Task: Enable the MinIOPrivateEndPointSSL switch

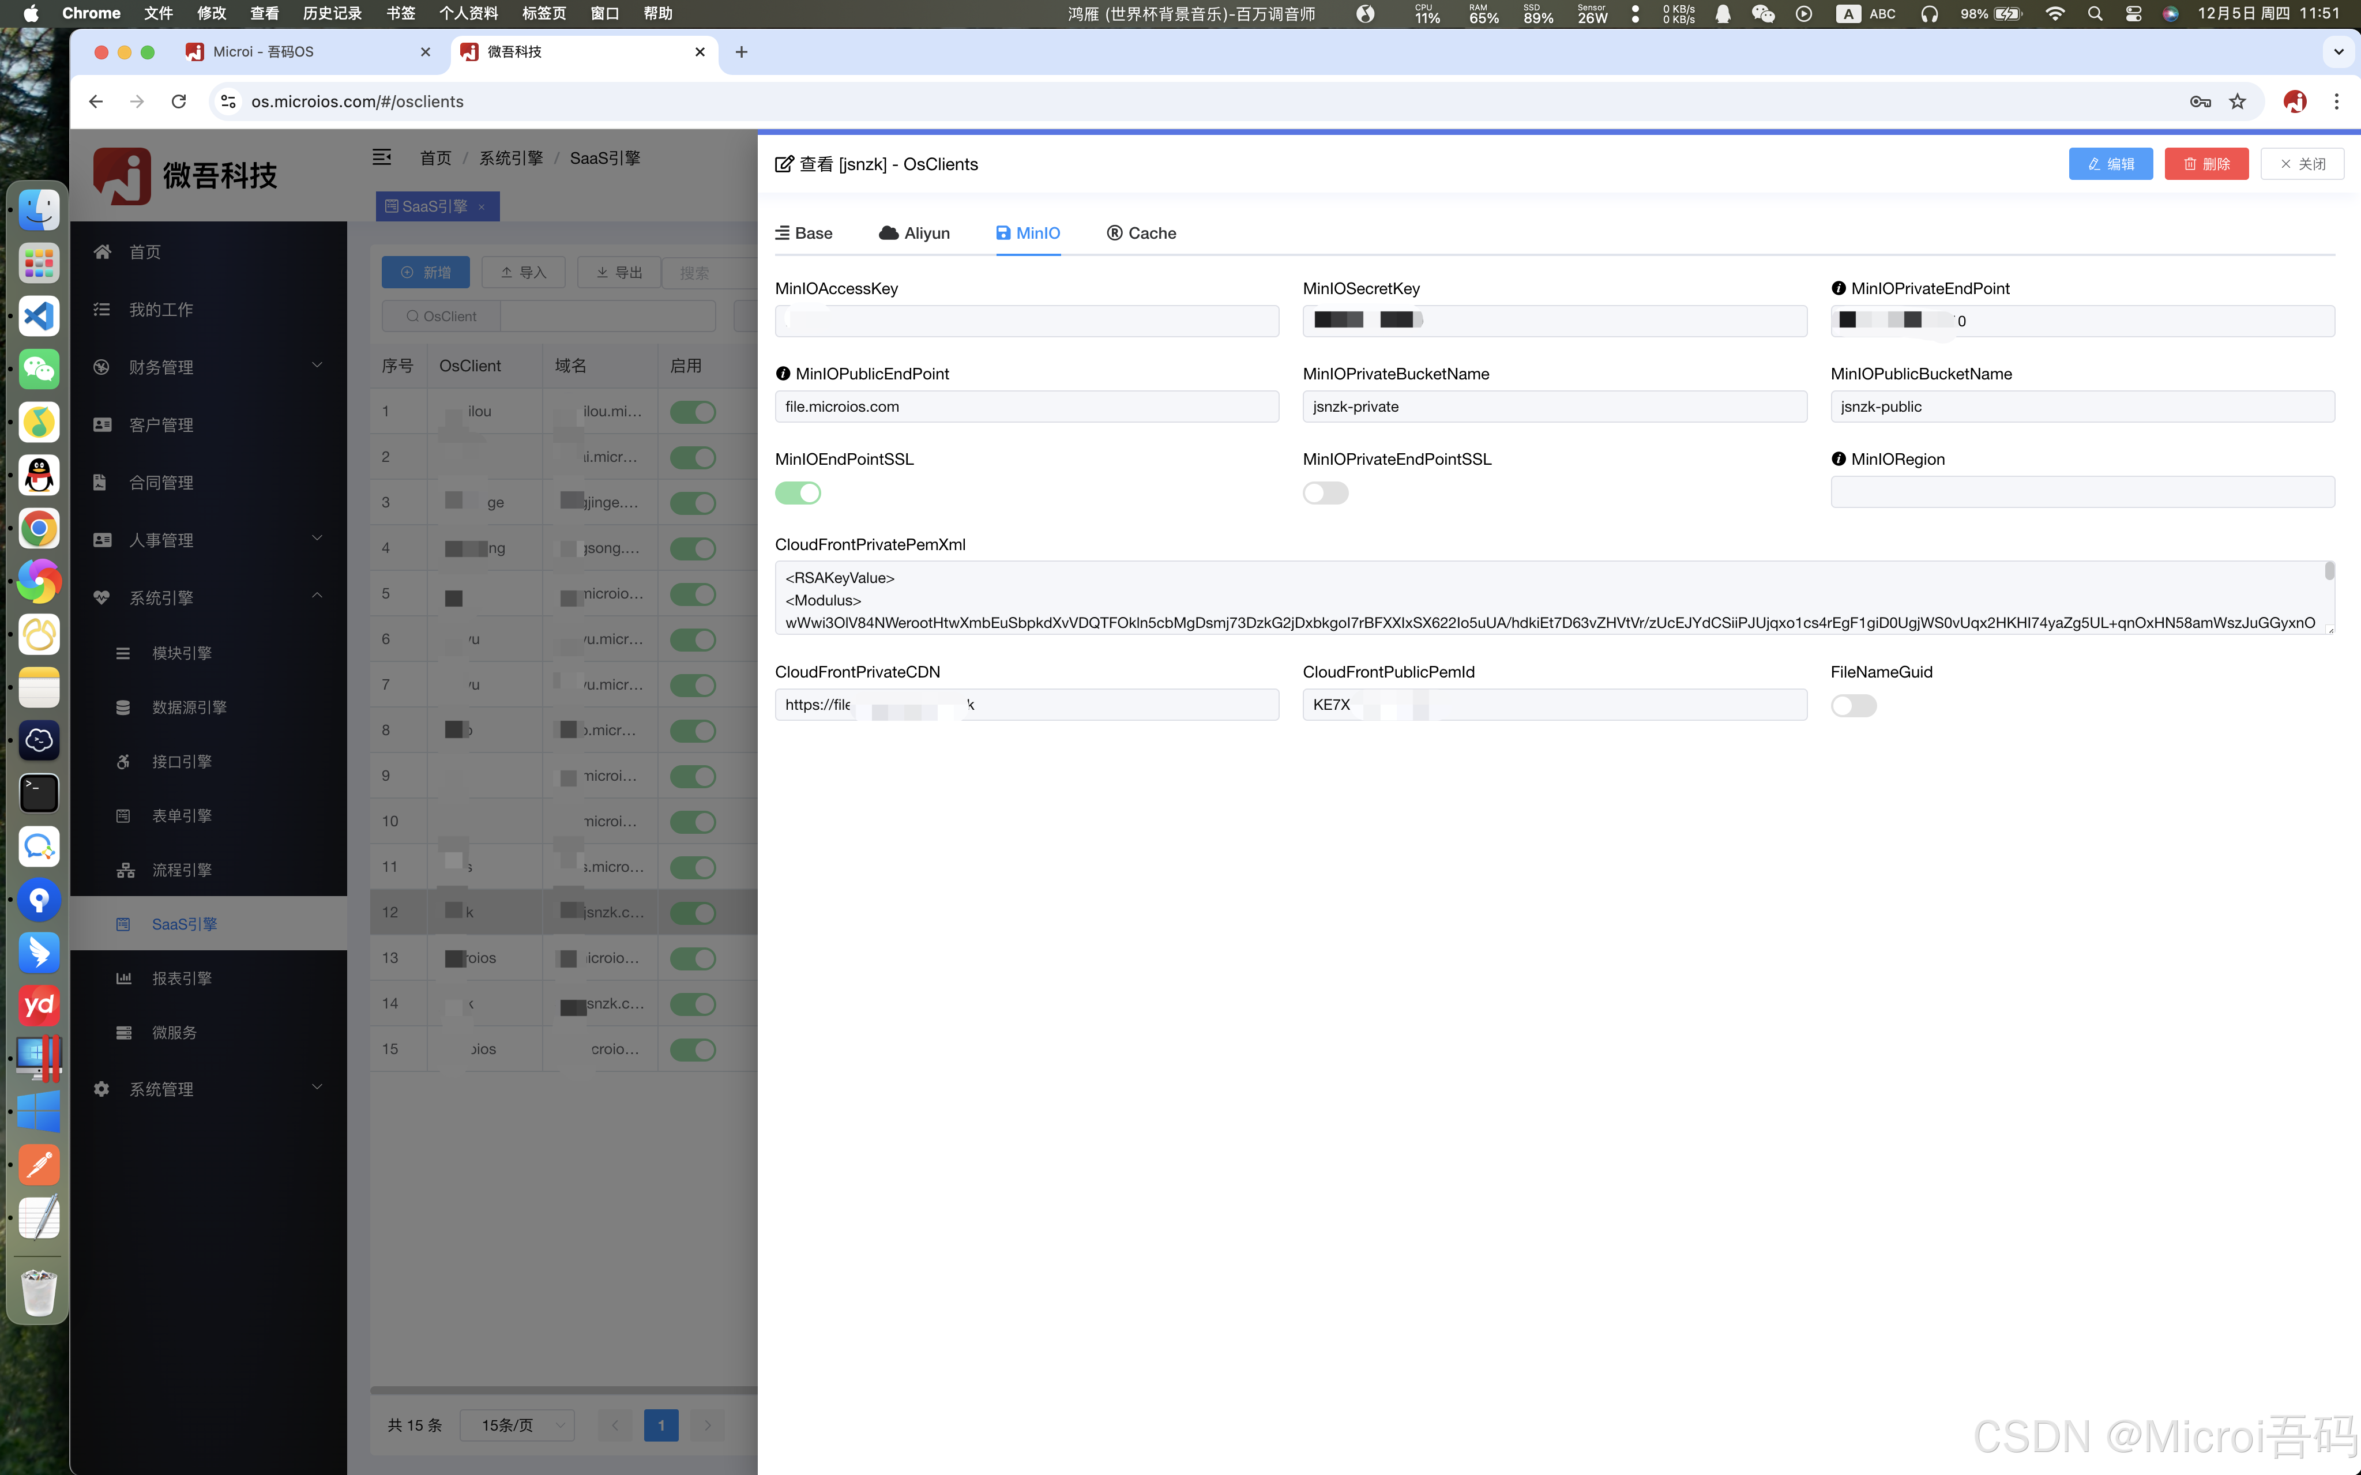Action: click(x=1326, y=494)
